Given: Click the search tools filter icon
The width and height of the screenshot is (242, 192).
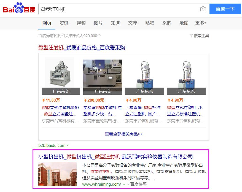Looking at the screenshot, I should [191, 36].
